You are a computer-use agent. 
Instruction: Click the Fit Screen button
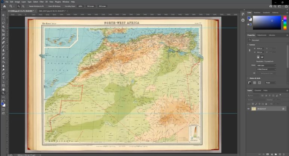pyautogui.click(x=90, y=6)
